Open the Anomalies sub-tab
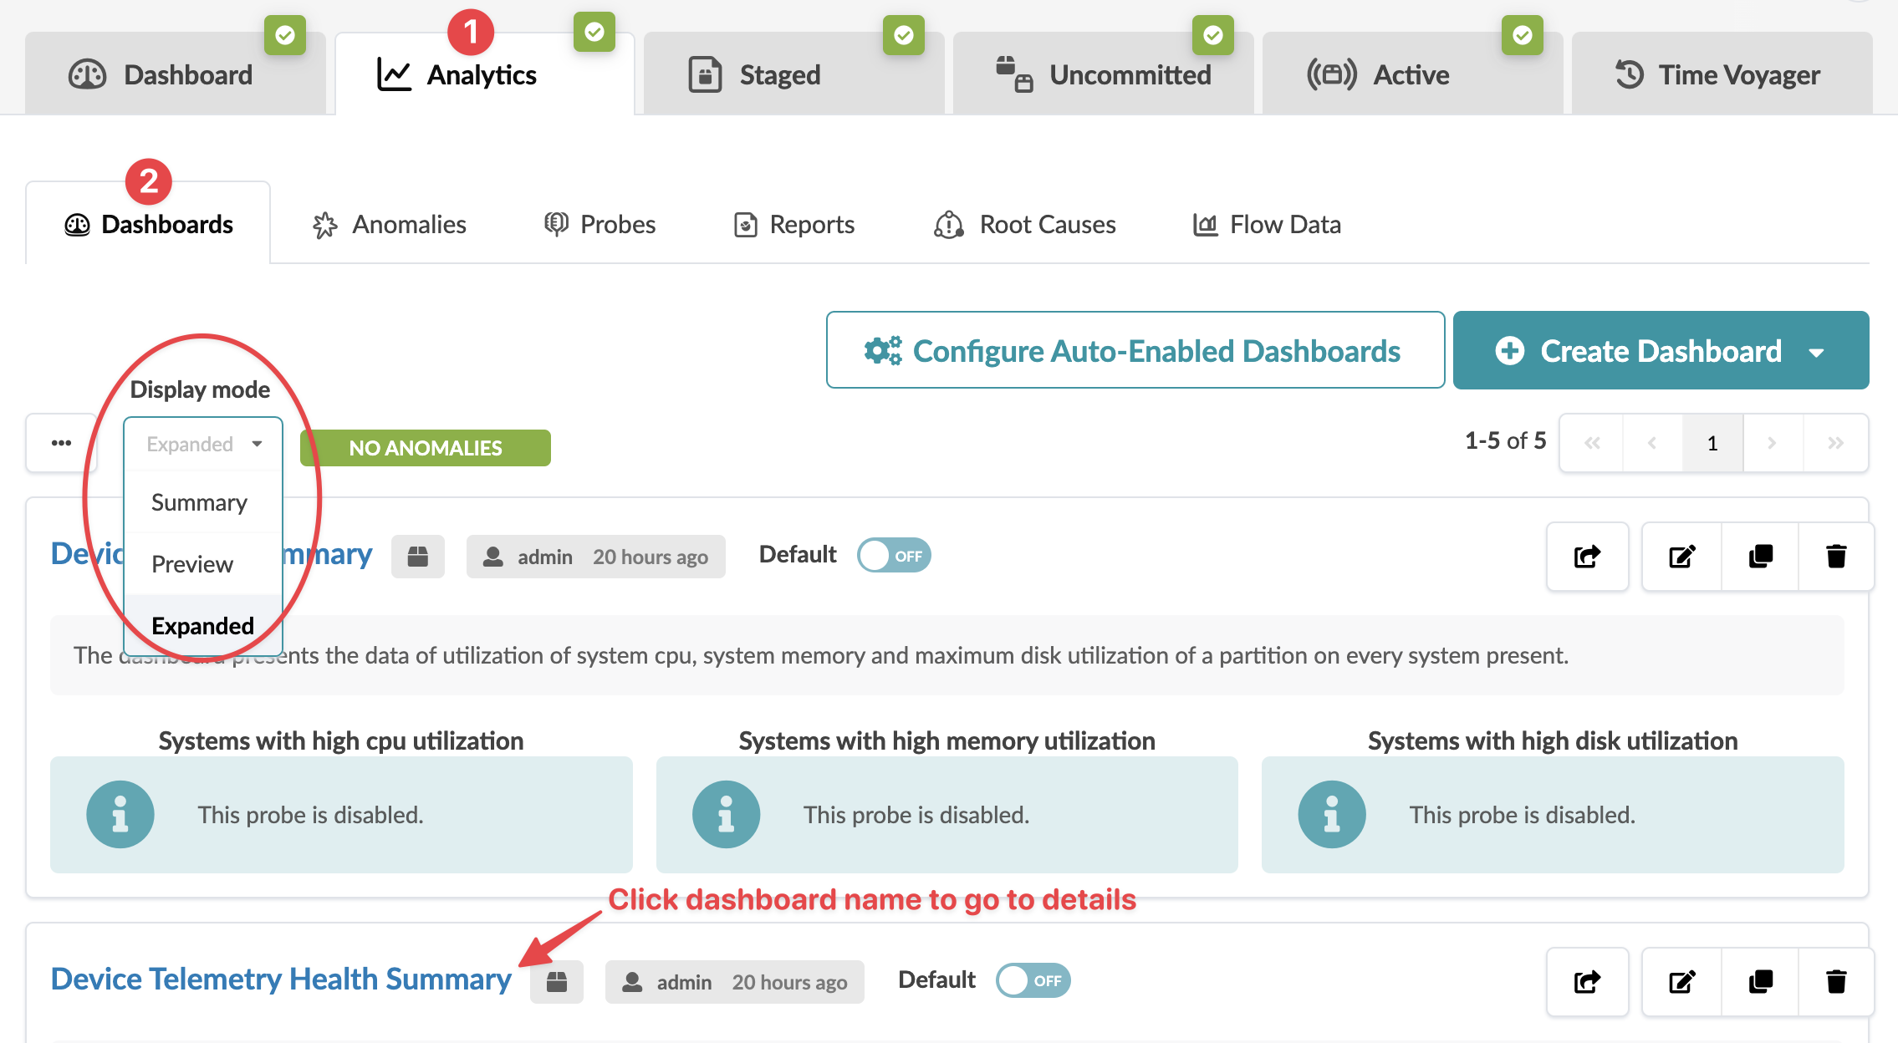Viewport: 1898px width, 1043px height. (x=390, y=225)
